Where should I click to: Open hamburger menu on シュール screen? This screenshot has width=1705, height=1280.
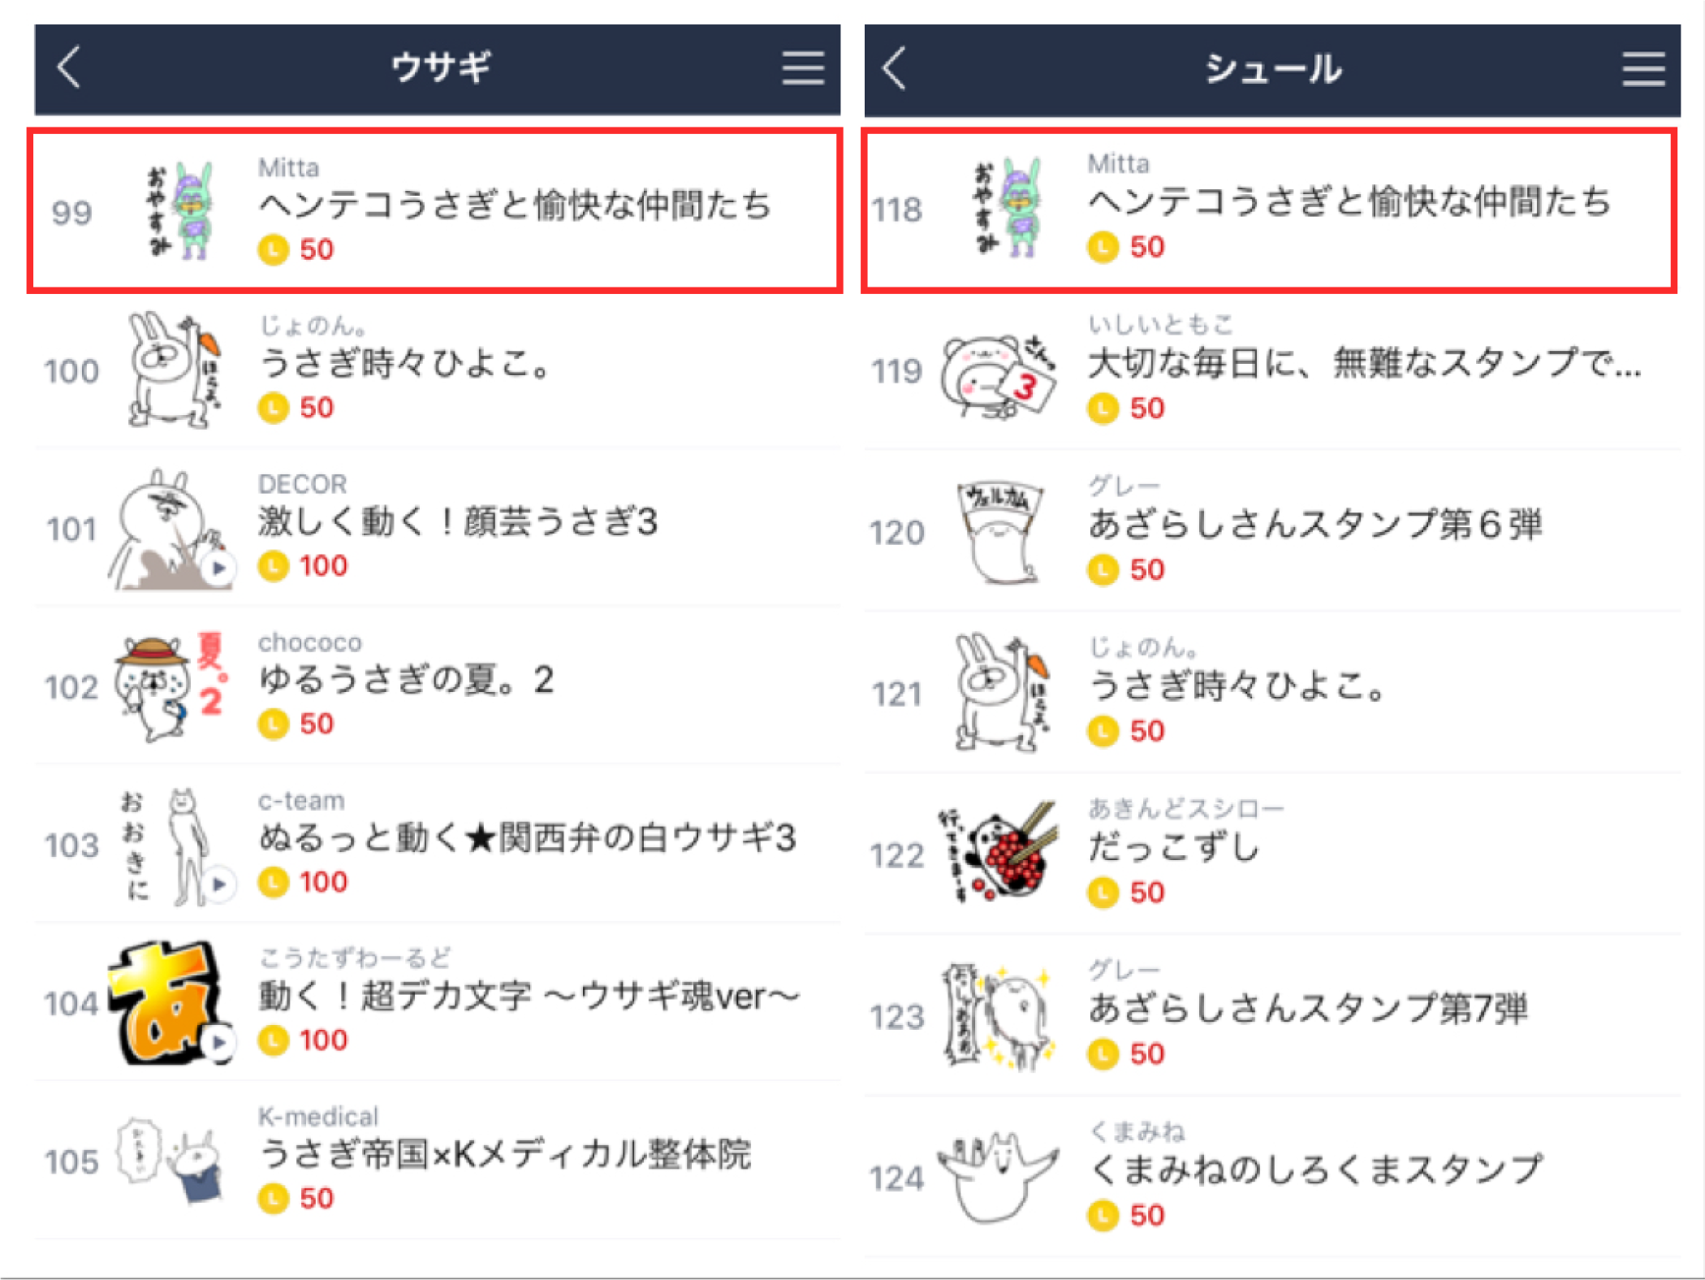(x=1643, y=69)
